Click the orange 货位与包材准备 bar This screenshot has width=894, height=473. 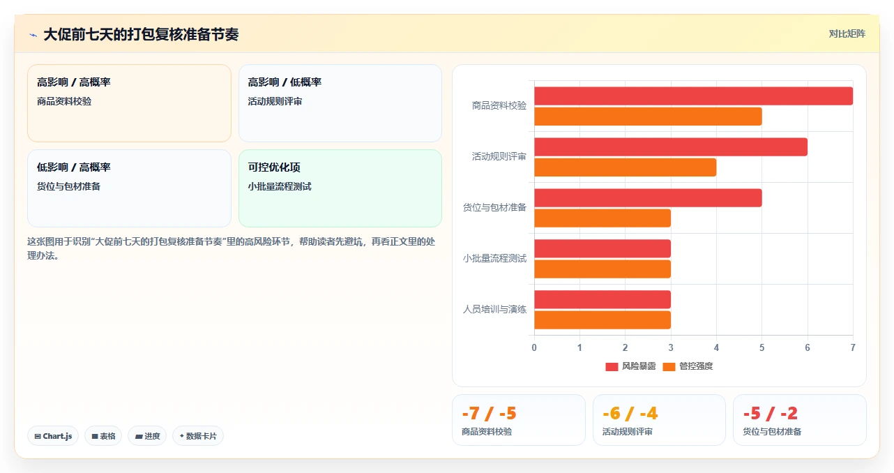pos(603,218)
